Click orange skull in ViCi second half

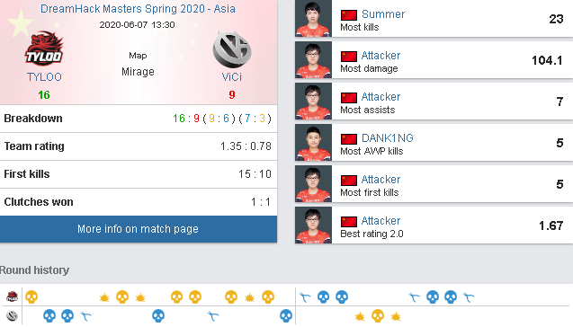tap(378, 315)
